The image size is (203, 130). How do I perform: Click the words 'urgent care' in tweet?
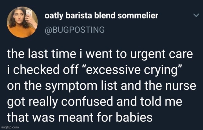point(161,54)
